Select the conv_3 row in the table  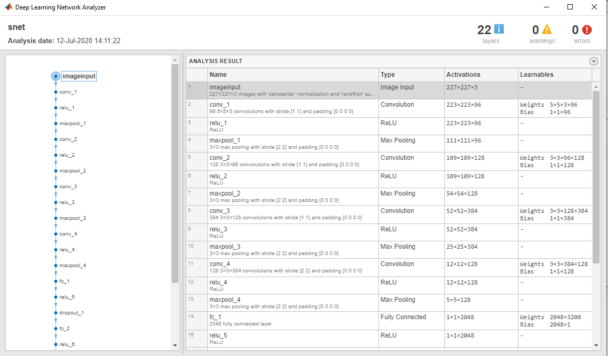pyautogui.click(x=389, y=214)
